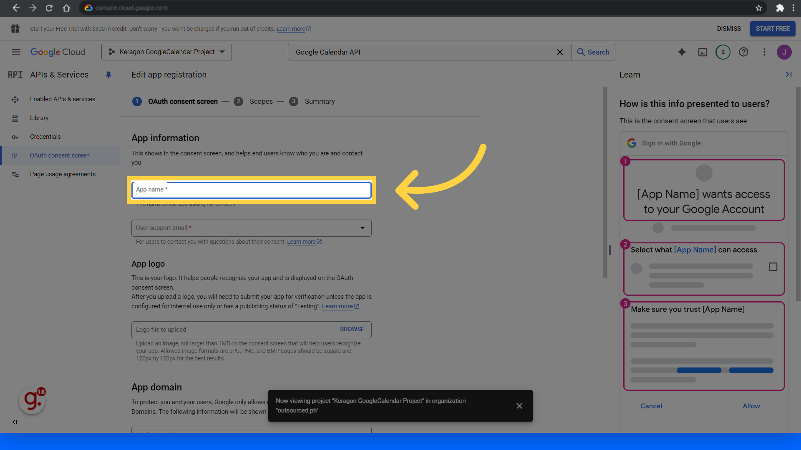Image resolution: width=801 pixels, height=450 pixels.
Task: Reload the page with the refresh icon
Action: pos(49,8)
